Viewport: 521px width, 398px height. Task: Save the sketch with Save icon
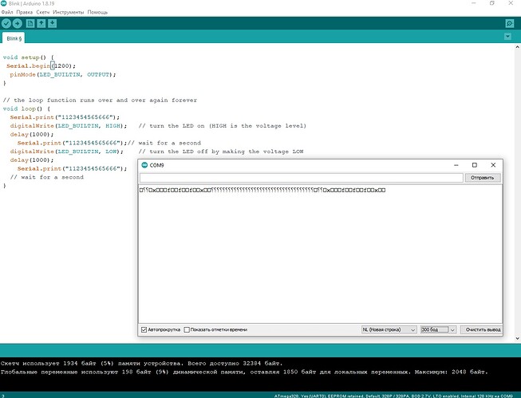click(x=52, y=23)
